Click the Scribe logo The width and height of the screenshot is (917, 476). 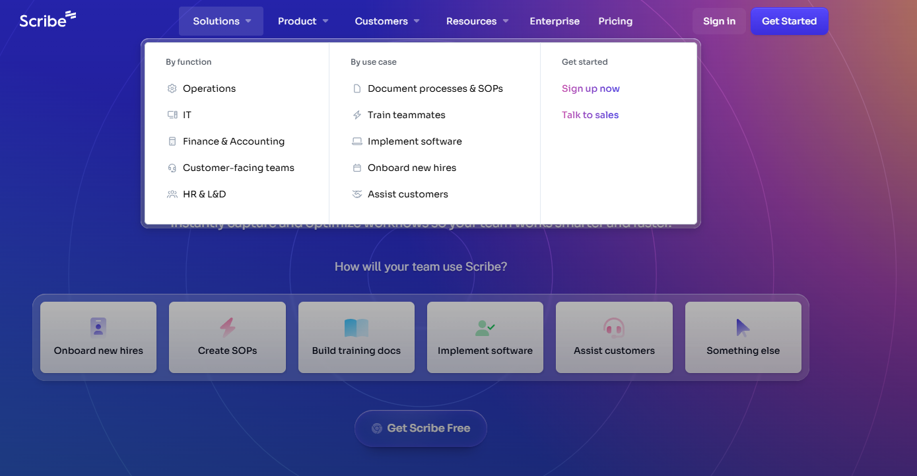tap(48, 20)
